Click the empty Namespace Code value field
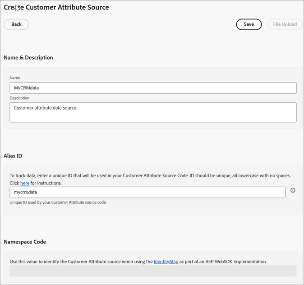 (153, 271)
